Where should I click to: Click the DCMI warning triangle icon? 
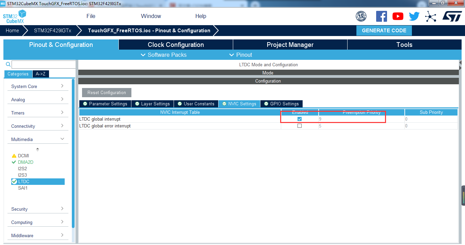(x=14, y=156)
